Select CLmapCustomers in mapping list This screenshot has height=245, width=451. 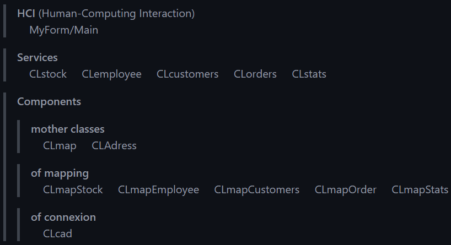(x=257, y=189)
